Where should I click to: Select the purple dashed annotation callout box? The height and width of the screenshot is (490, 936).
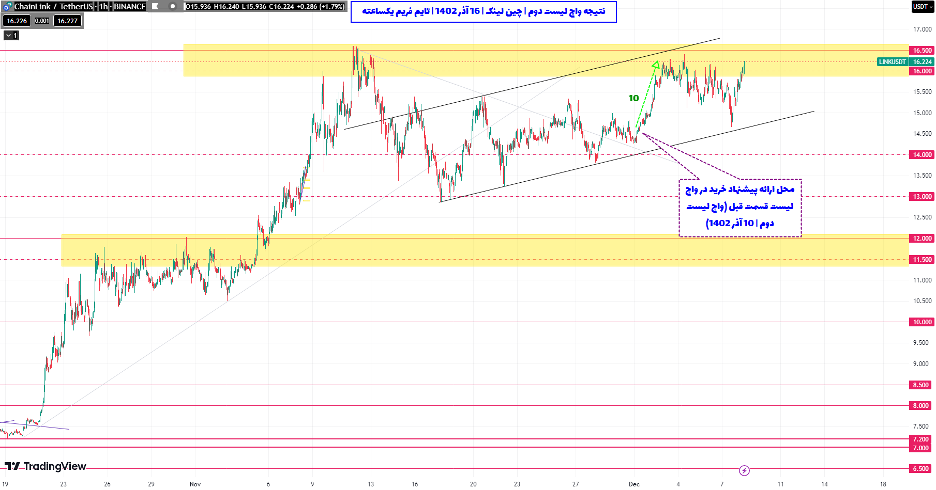[740, 208]
